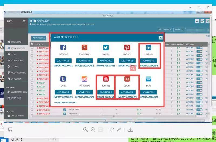This screenshot has width=216, height=142.
Task: Add a Google Plus profile
Action: point(85,61)
